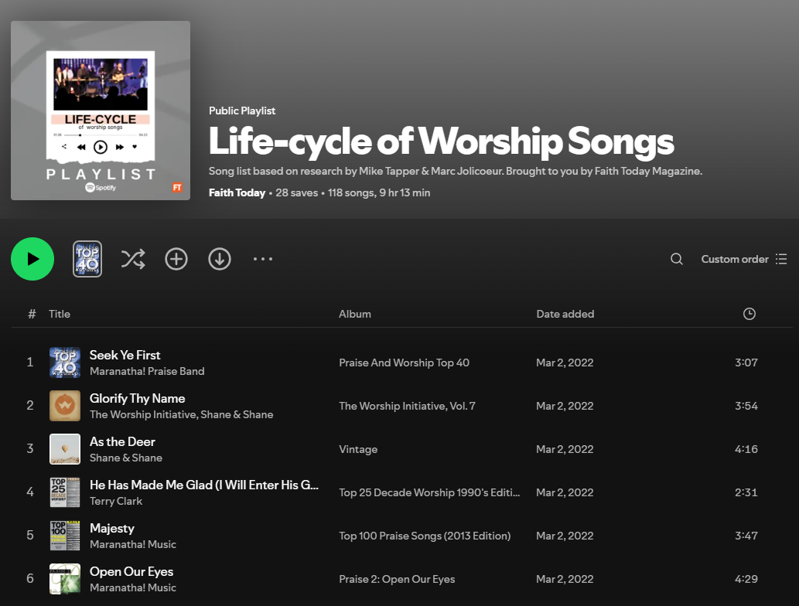
Task: Open album The Worship Initiative, Vol. 7
Action: (x=407, y=406)
